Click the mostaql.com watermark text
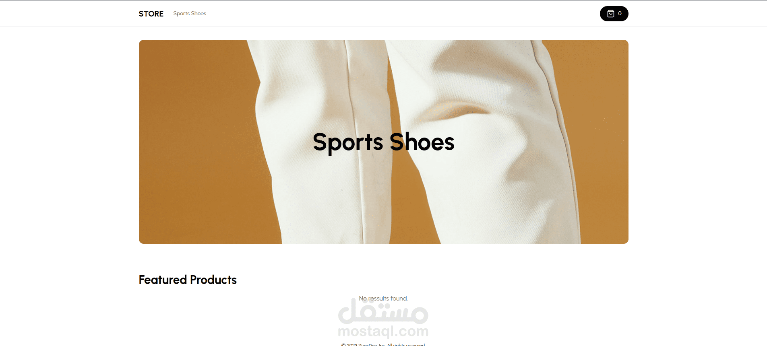This screenshot has height=346, width=767. [x=383, y=332]
